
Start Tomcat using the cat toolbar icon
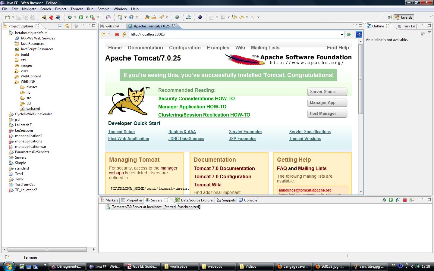(x=44, y=17)
